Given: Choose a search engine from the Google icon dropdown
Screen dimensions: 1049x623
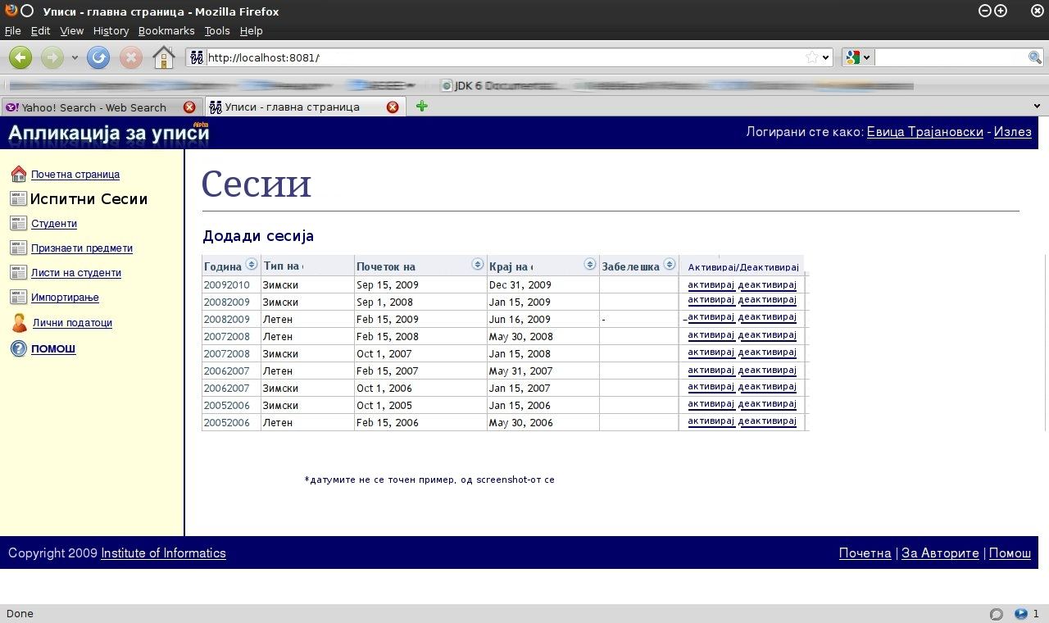Looking at the screenshot, I should 858,57.
